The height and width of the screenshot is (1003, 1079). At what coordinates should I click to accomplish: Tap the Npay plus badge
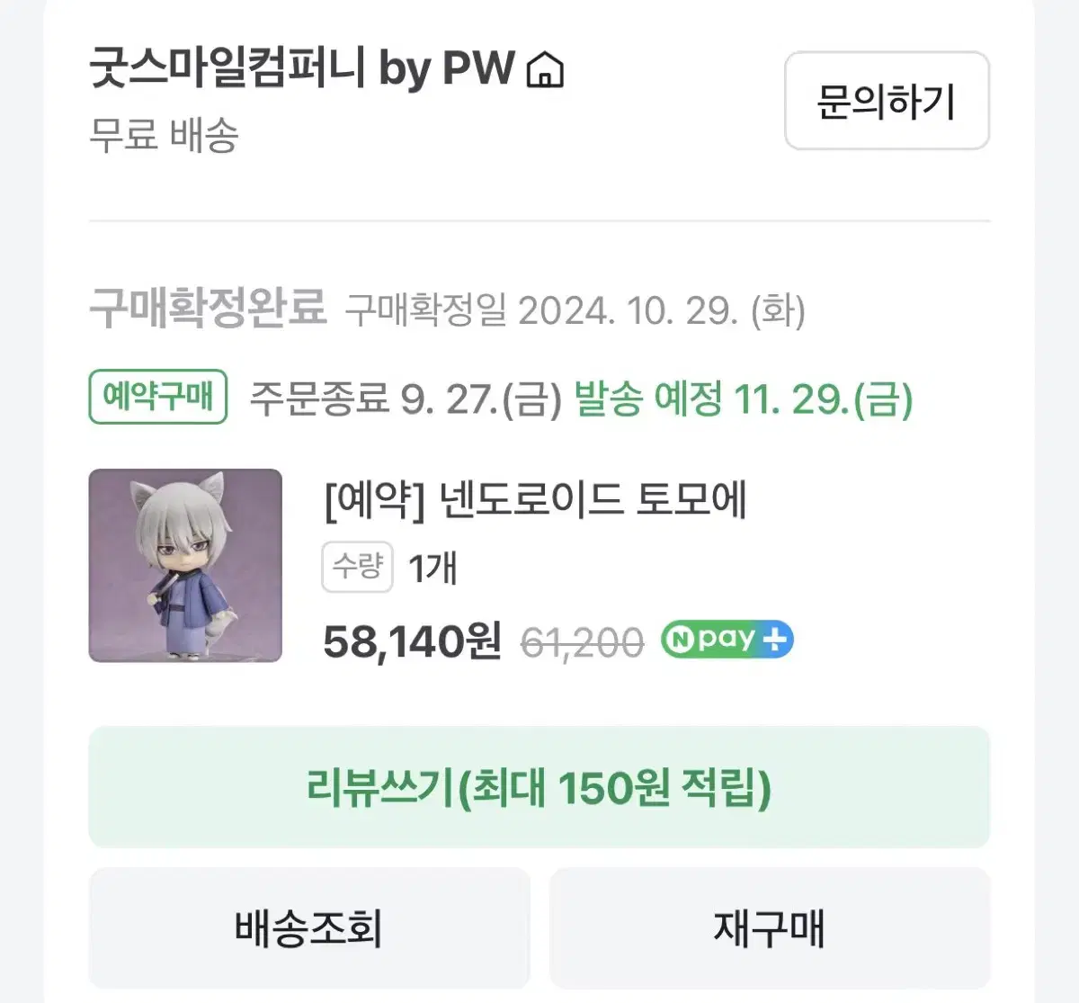point(727,640)
